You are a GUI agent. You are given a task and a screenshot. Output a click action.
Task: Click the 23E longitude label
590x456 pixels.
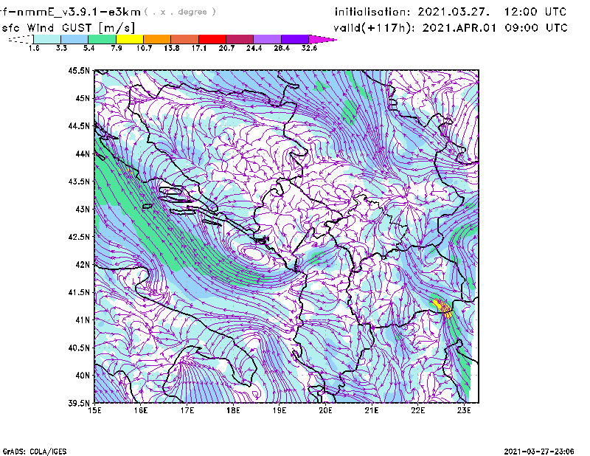point(464,410)
